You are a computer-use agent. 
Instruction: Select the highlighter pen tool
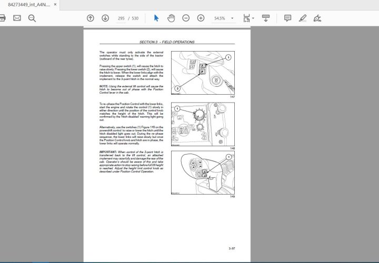click(x=303, y=18)
